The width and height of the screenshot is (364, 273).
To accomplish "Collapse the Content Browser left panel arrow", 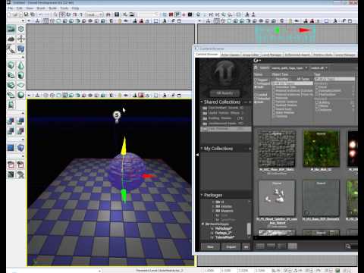I will coord(197,155).
